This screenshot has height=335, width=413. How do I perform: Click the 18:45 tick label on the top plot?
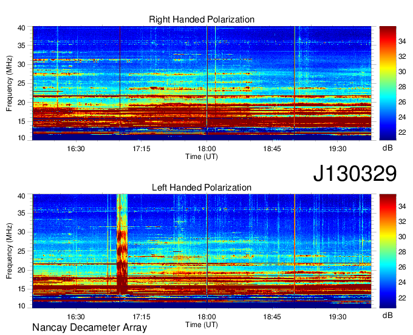[272, 149]
